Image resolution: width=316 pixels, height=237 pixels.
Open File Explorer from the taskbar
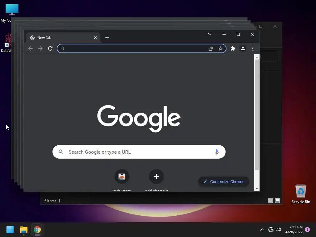23,230
